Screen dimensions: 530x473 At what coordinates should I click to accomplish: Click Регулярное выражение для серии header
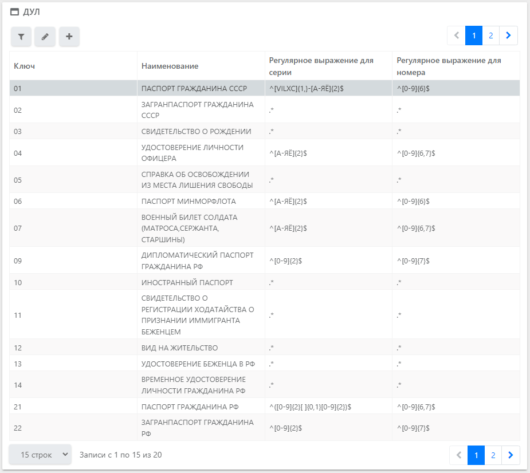tap(320, 66)
